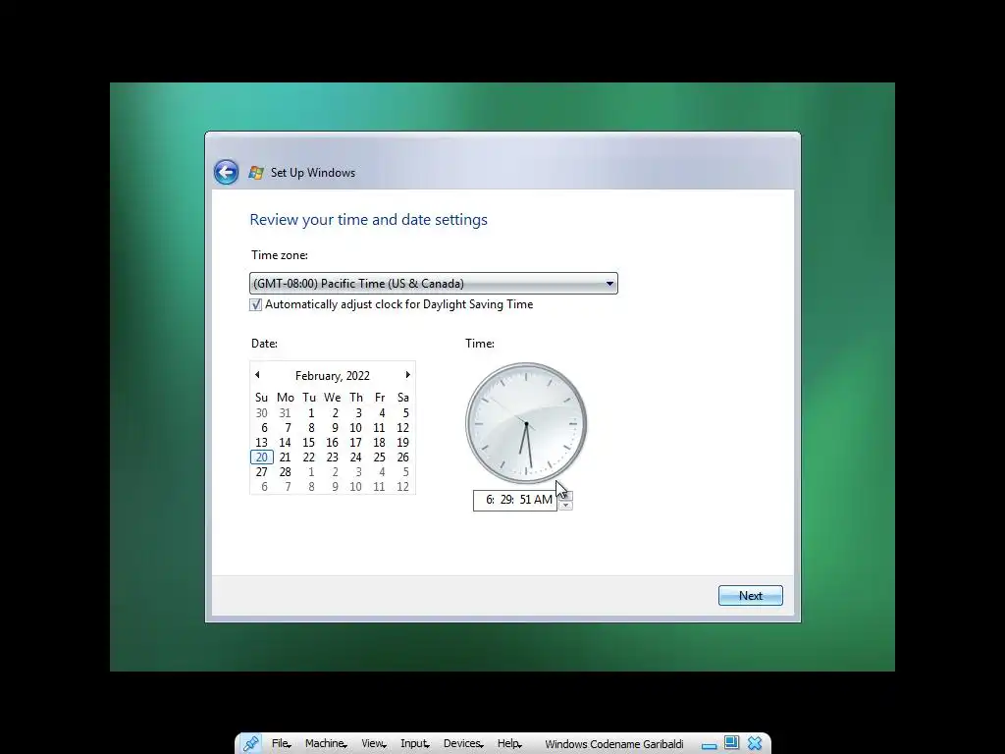This screenshot has width=1005, height=754.
Task: Select January 30 in the calendar
Action: coord(261,413)
